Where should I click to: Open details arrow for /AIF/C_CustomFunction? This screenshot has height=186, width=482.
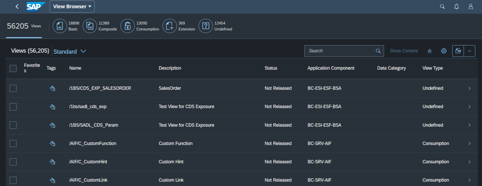pyautogui.click(x=470, y=144)
